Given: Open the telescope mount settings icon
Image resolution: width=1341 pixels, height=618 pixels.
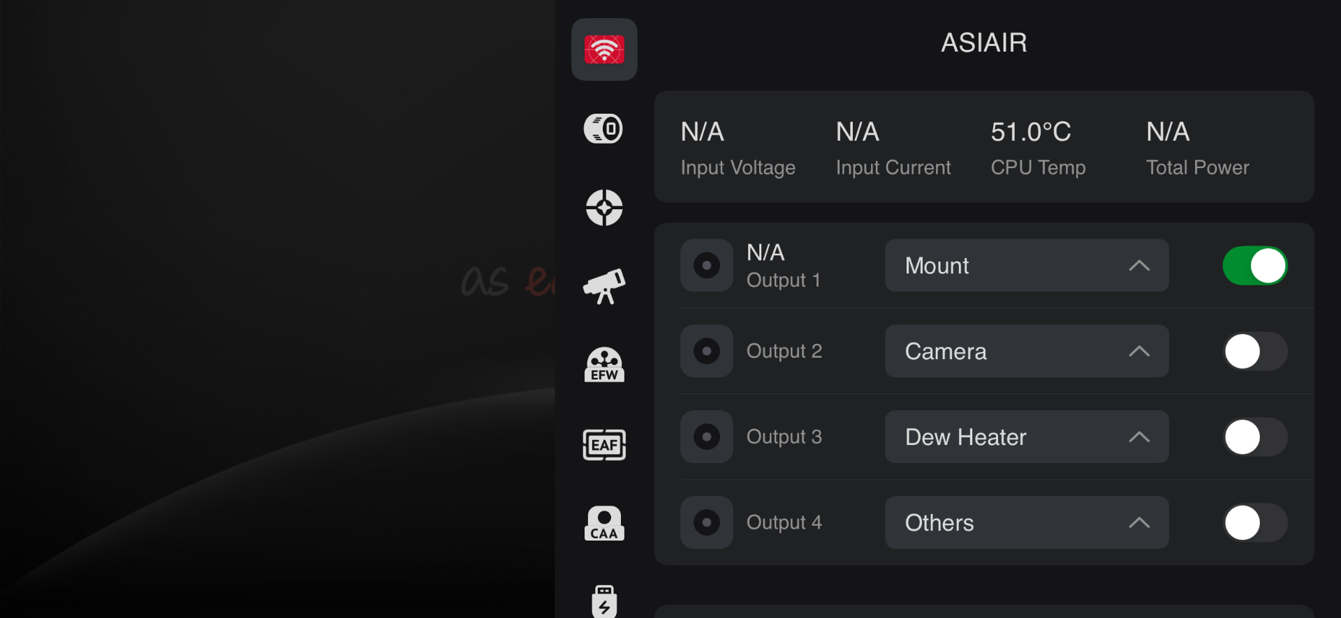Looking at the screenshot, I should [x=604, y=286].
